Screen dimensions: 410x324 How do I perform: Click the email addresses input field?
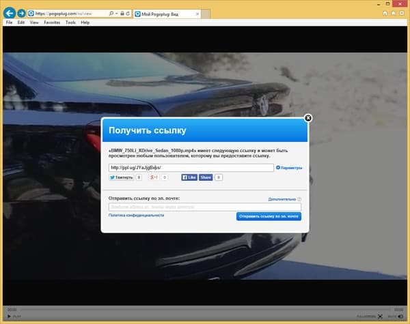(205, 207)
